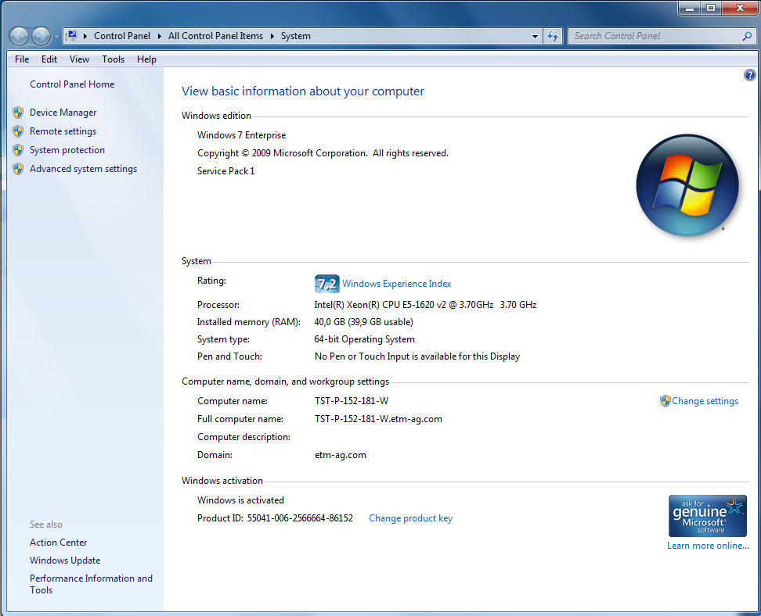Open the File menu

click(x=22, y=59)
